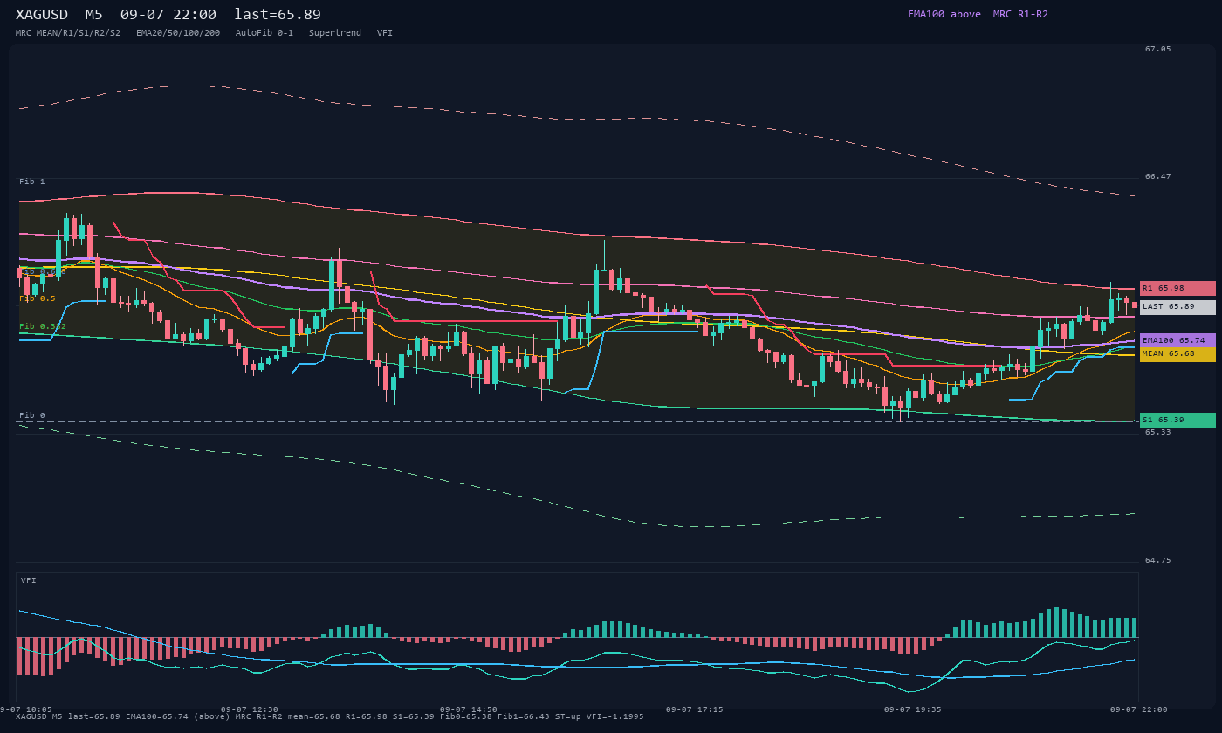Image resolution: width=1222 pixels, height=733 pixels.
Task: Select the green 'S1 65.39' price tag
Action: (x=1177, y=420)
